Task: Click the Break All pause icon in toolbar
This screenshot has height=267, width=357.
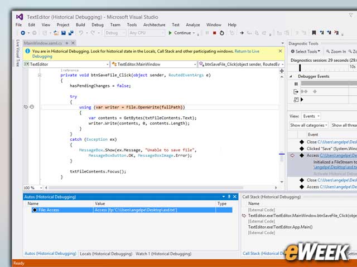Action: point(207,33)
